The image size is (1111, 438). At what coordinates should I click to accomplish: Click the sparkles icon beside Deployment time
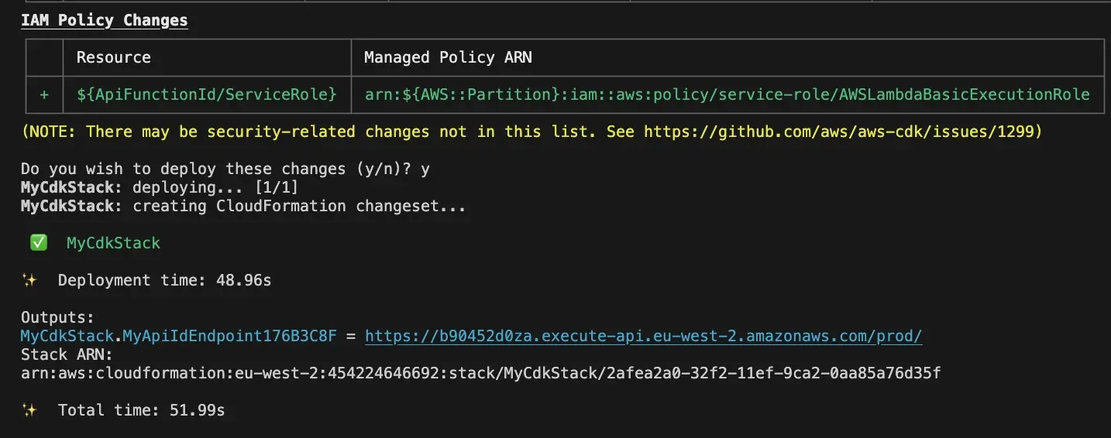coord(29,280)
